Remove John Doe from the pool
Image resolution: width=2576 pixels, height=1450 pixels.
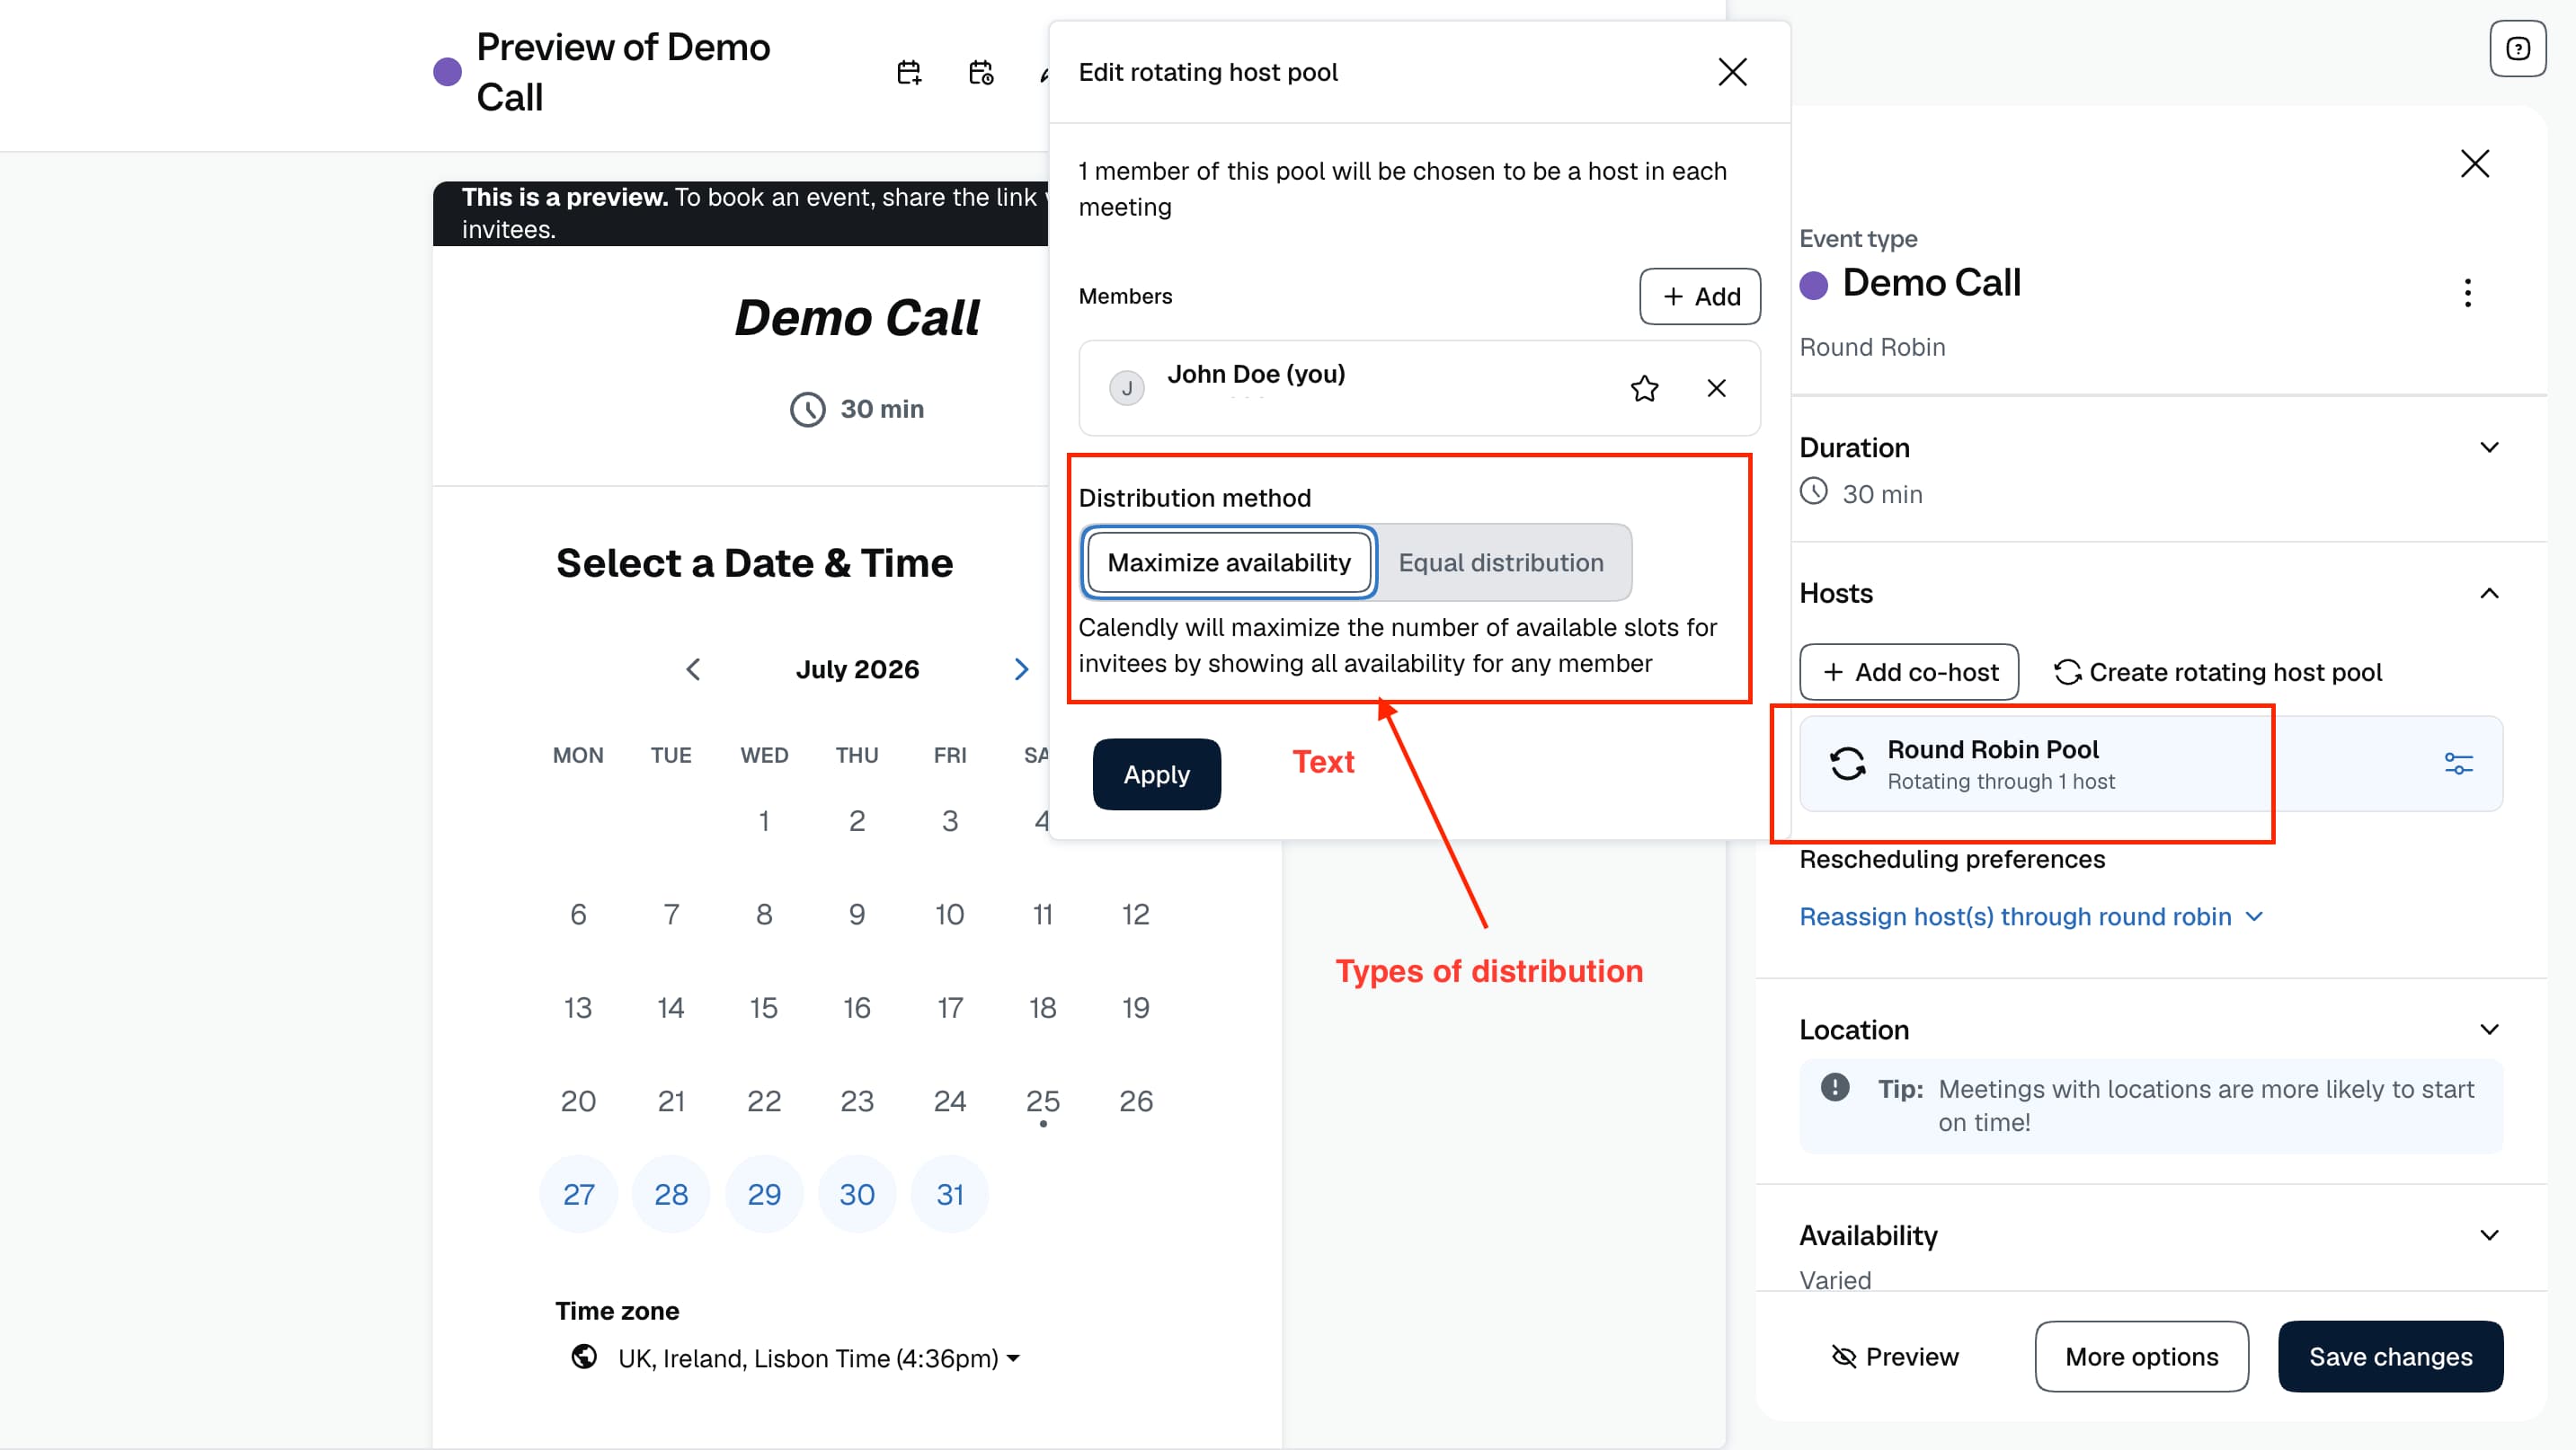(x=1716, y=388)
